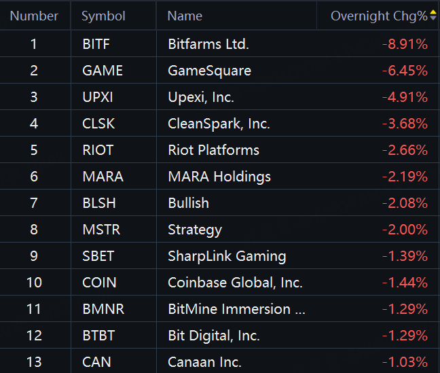Image resolution: width=440 pixels, height=373 pixels.
Task: Select the SharpLink Gaming name
Action: point(227,256)
